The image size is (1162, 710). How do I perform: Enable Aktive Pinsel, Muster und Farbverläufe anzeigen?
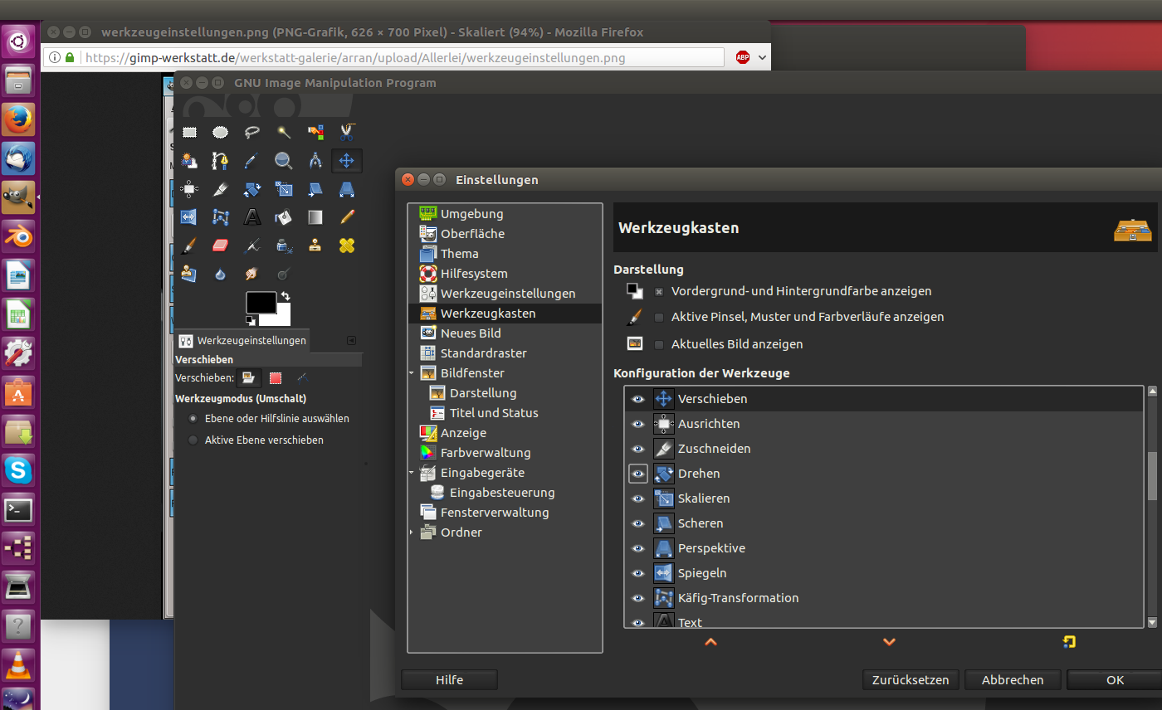[x=659, y=318]
